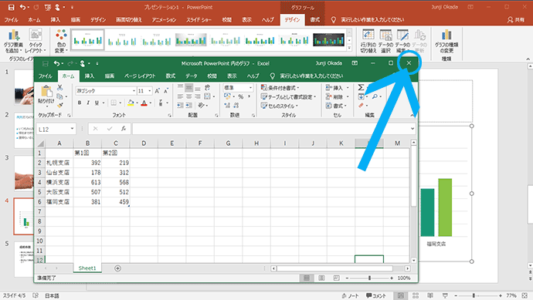533x300 pixels.
Task: Toggle Underline in Excel font group
Action: click(97, 103)
